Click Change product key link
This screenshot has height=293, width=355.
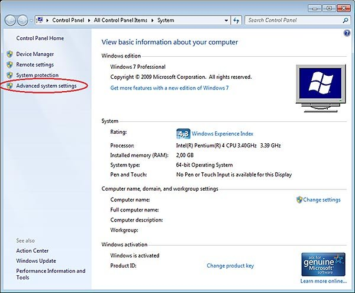point(230,266)
